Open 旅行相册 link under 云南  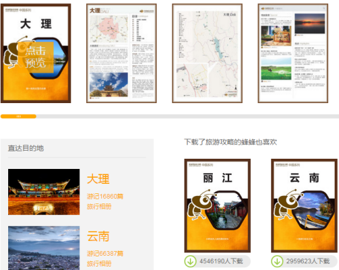(99, 264)
